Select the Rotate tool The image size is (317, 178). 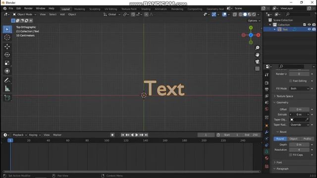[7, 55]
